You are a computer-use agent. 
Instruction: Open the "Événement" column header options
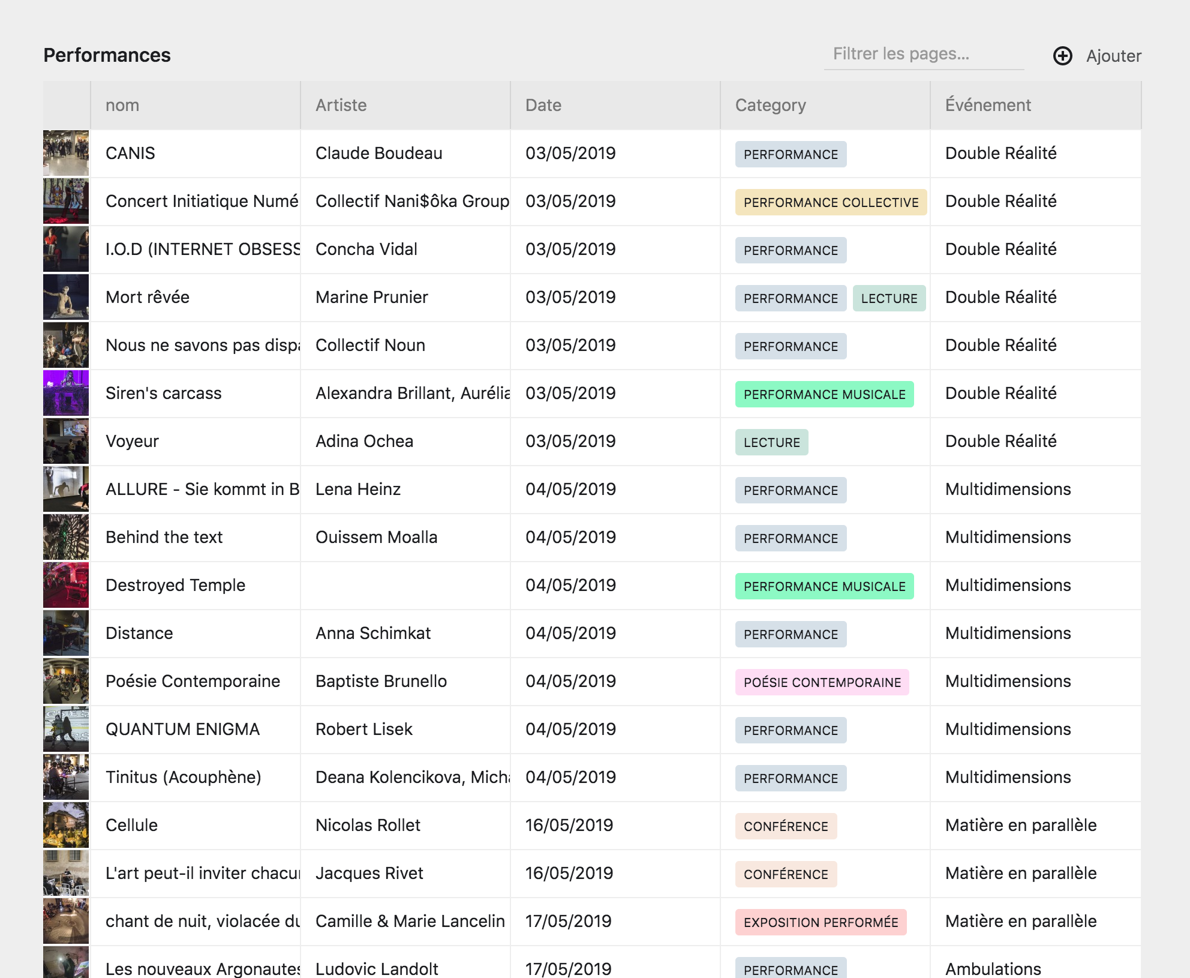point(987,105)
